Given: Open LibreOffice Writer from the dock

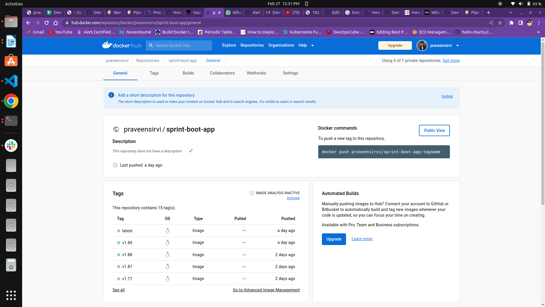Looking at the screenshot, I should point(11,41).
